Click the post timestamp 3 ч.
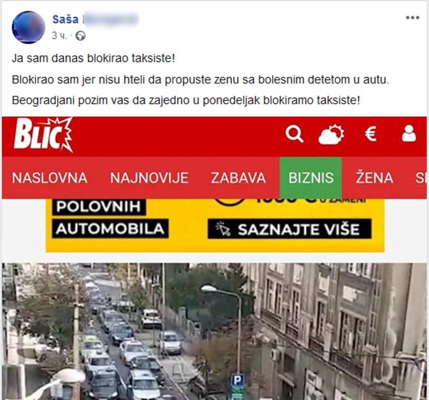Image resolution: width=429 pixels, height=400 pixels. click(x=59, y=36)
